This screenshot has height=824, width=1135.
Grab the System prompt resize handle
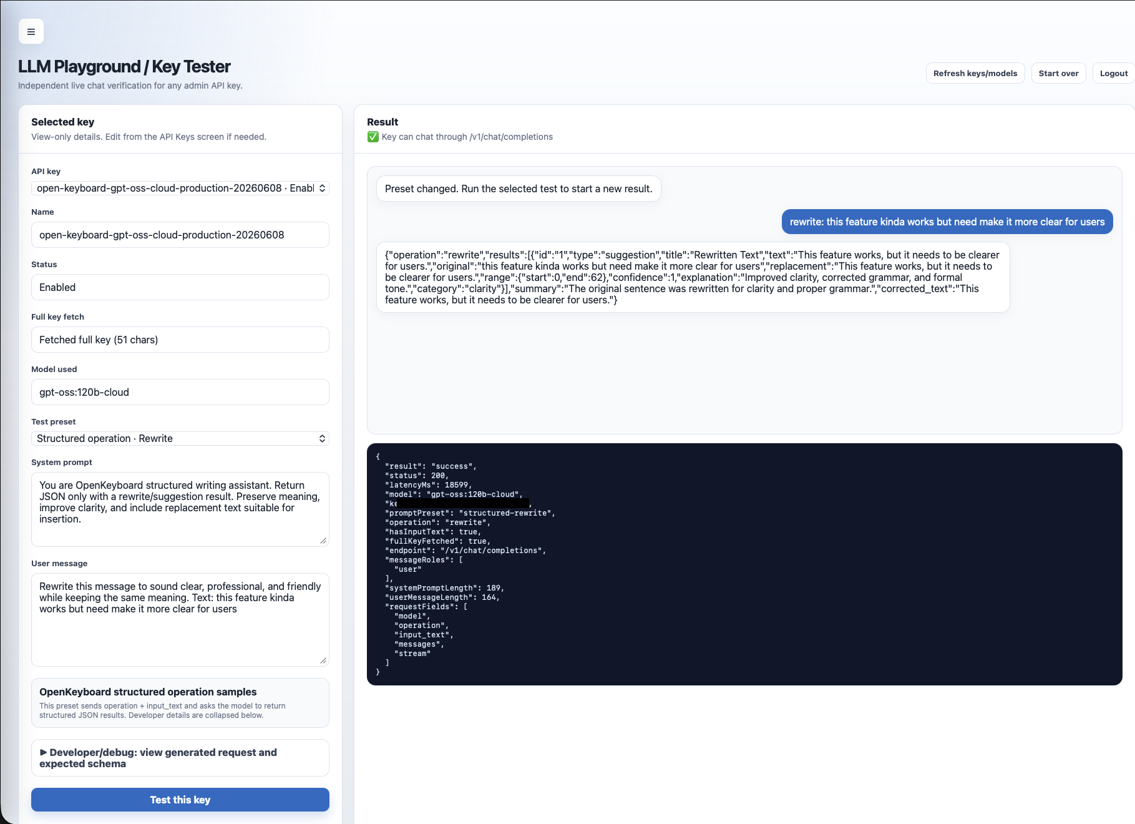pos(323,541)
